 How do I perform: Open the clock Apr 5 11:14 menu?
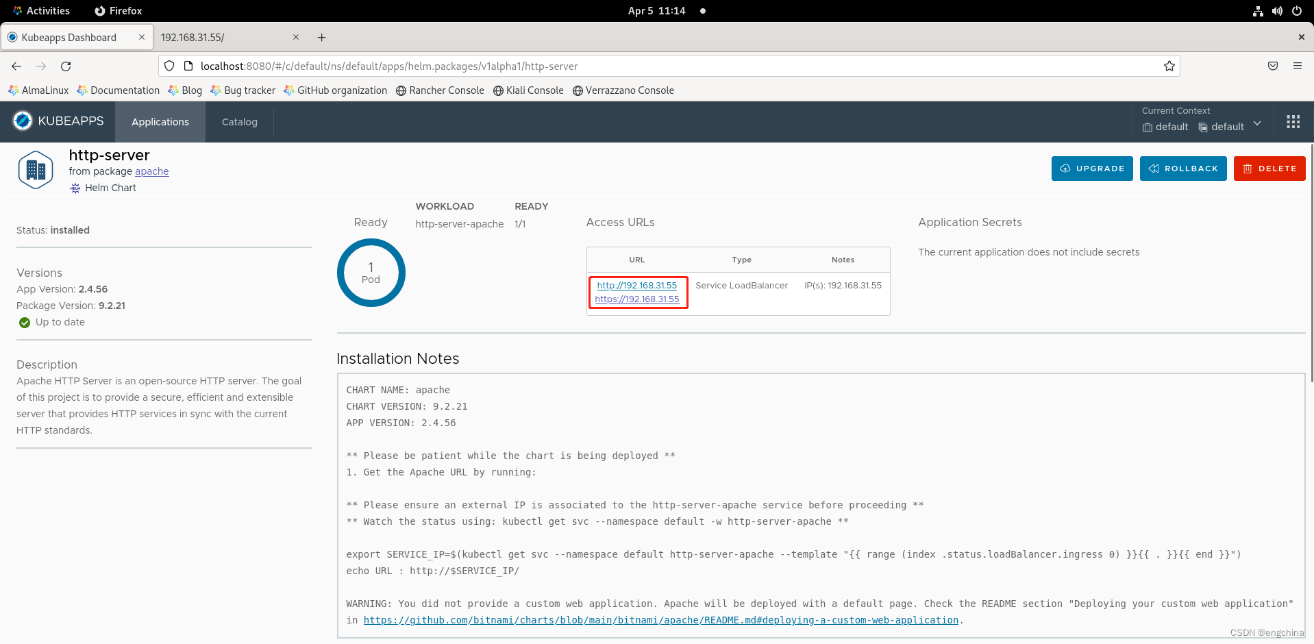click(x=656, y=11)
